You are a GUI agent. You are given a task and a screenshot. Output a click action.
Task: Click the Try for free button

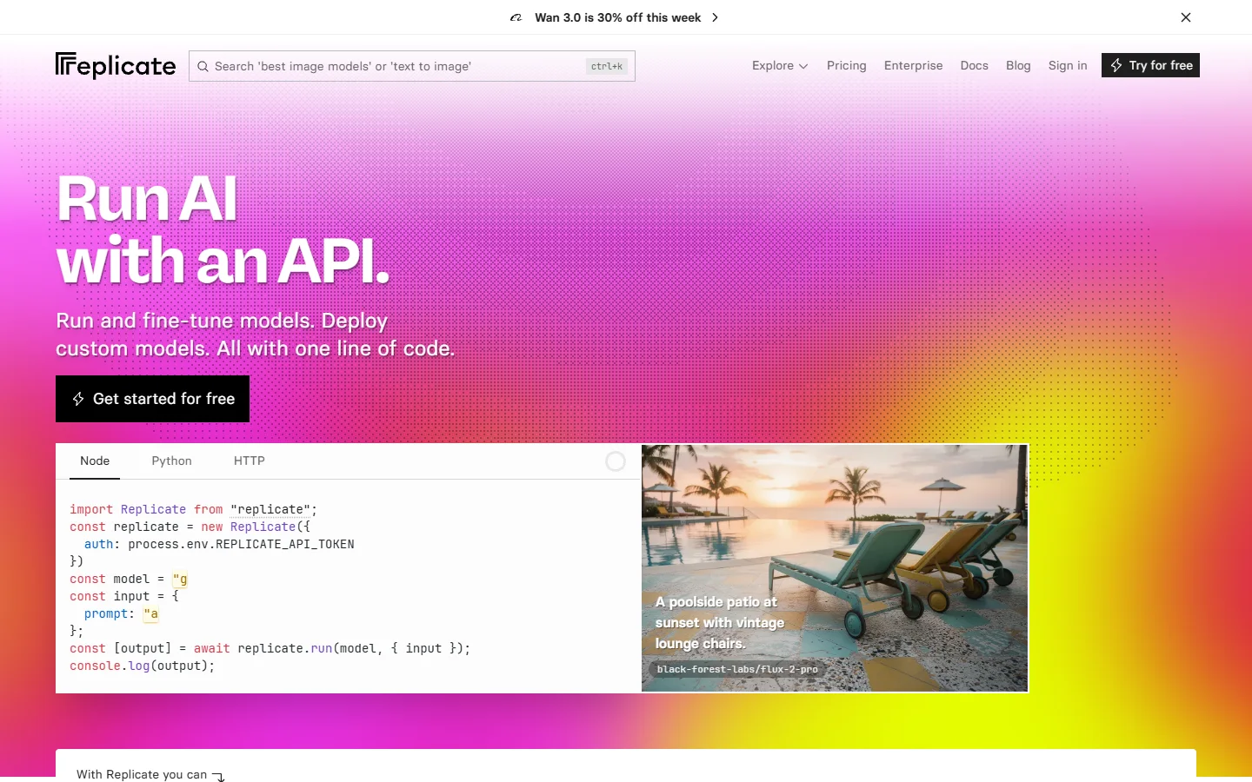(x=1150, y=65)
